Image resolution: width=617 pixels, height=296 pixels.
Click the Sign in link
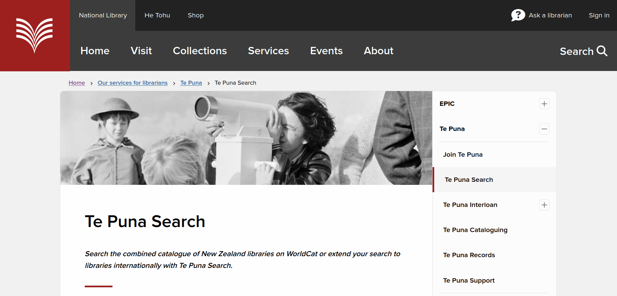tap(599, 15)
